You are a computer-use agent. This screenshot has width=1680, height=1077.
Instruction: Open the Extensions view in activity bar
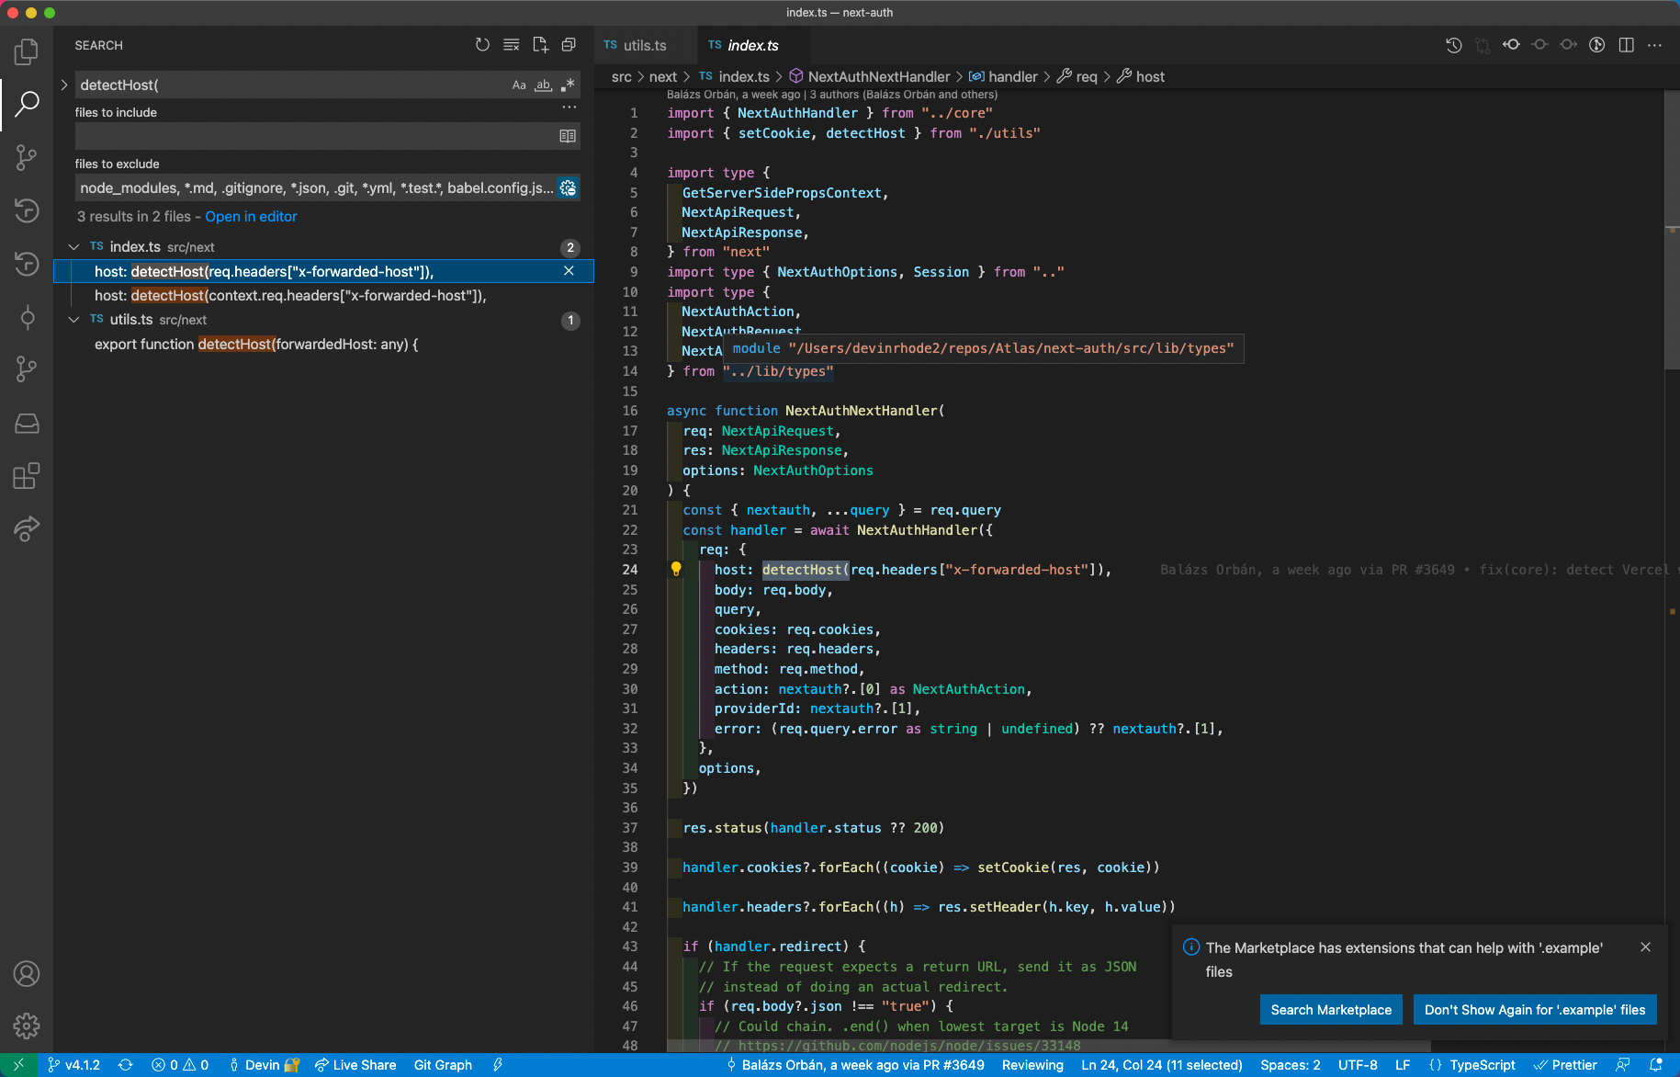tap(25, 476)
